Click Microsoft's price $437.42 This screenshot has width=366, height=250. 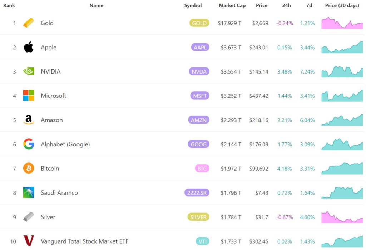click(259, 96)
